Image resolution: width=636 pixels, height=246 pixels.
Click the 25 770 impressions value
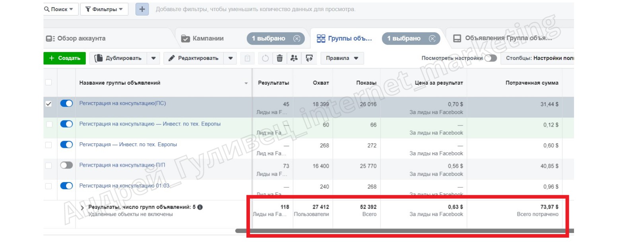tap(368, 166)
